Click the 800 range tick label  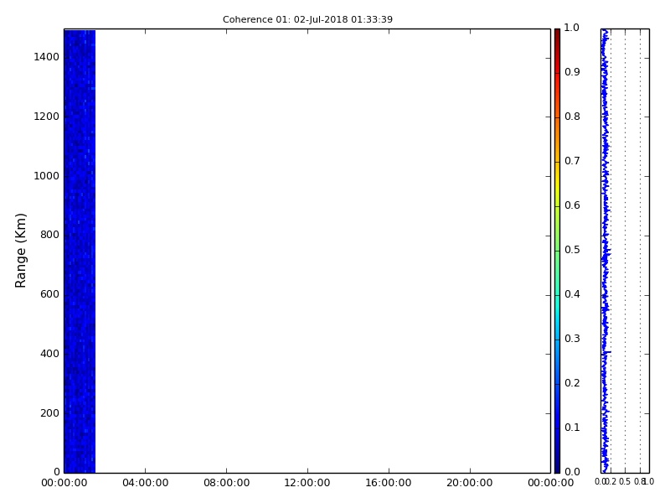[x=49, y=235]
